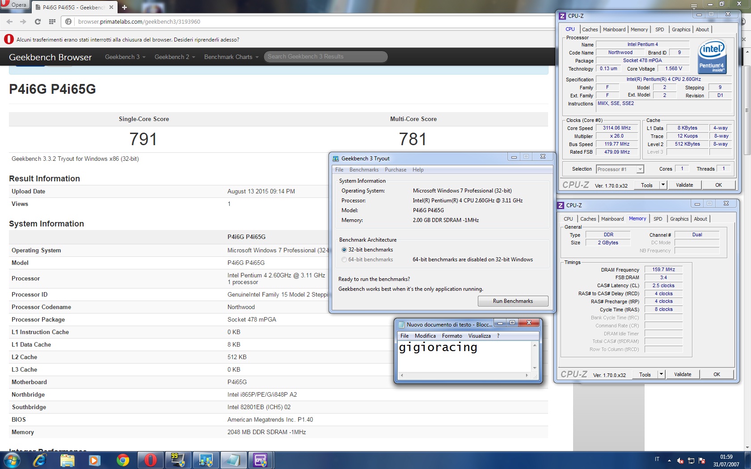The height and width of the screenshot is (469, 751).
Task: Click Validate in lower CPU-Z window
Action: 683,374
